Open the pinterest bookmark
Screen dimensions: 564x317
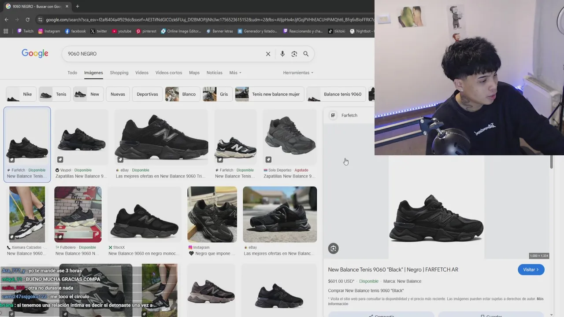[x=146, y=31]
